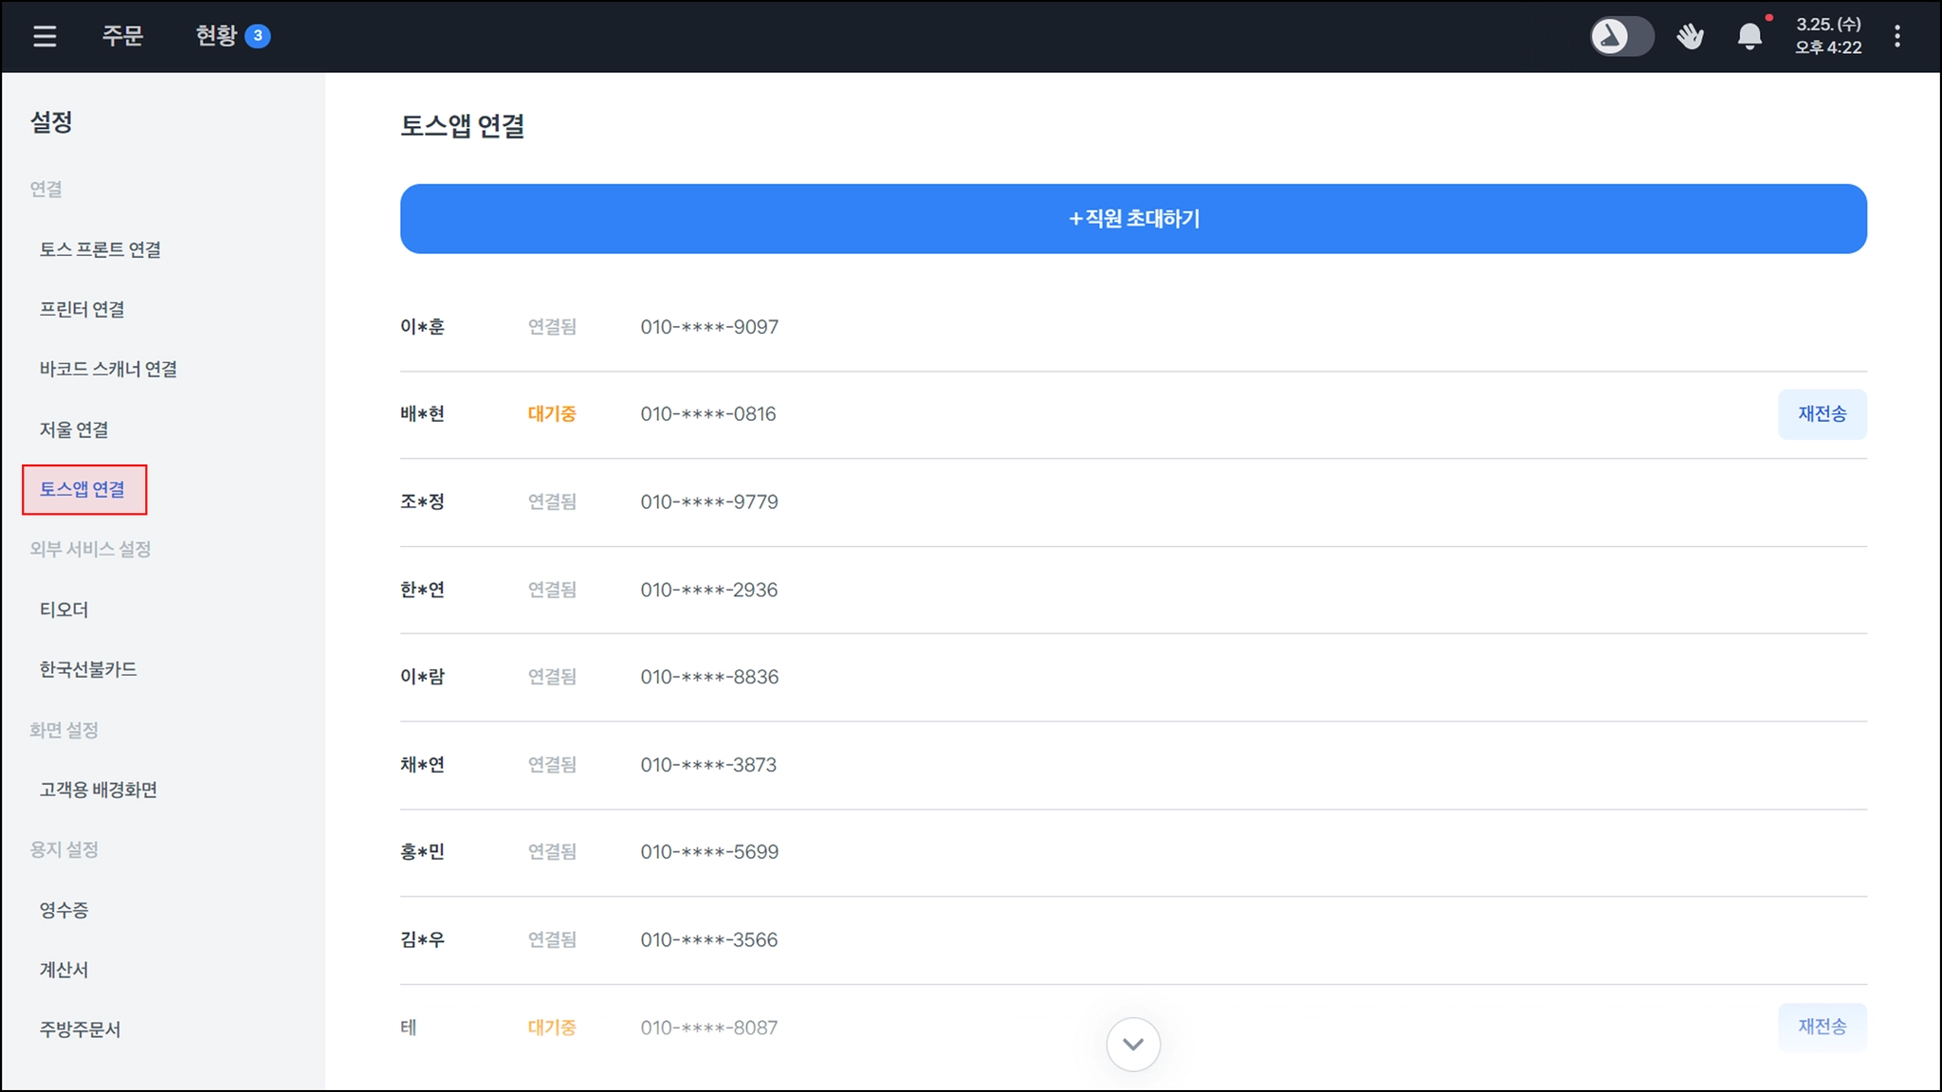Open the 티오더 external service setting

pyautogui.click(x=64, y=610)
